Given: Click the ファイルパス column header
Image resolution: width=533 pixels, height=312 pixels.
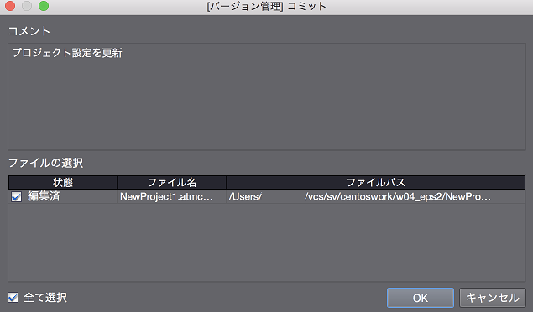Looking at the screenshot, I should tap(376, 182).
